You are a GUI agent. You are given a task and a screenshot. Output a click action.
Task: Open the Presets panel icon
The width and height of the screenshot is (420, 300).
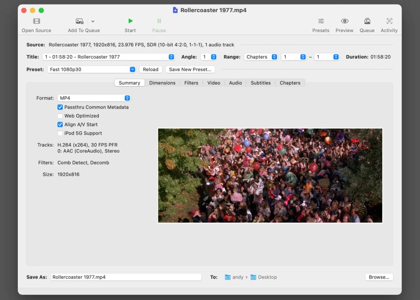click(x=321, y=21)
